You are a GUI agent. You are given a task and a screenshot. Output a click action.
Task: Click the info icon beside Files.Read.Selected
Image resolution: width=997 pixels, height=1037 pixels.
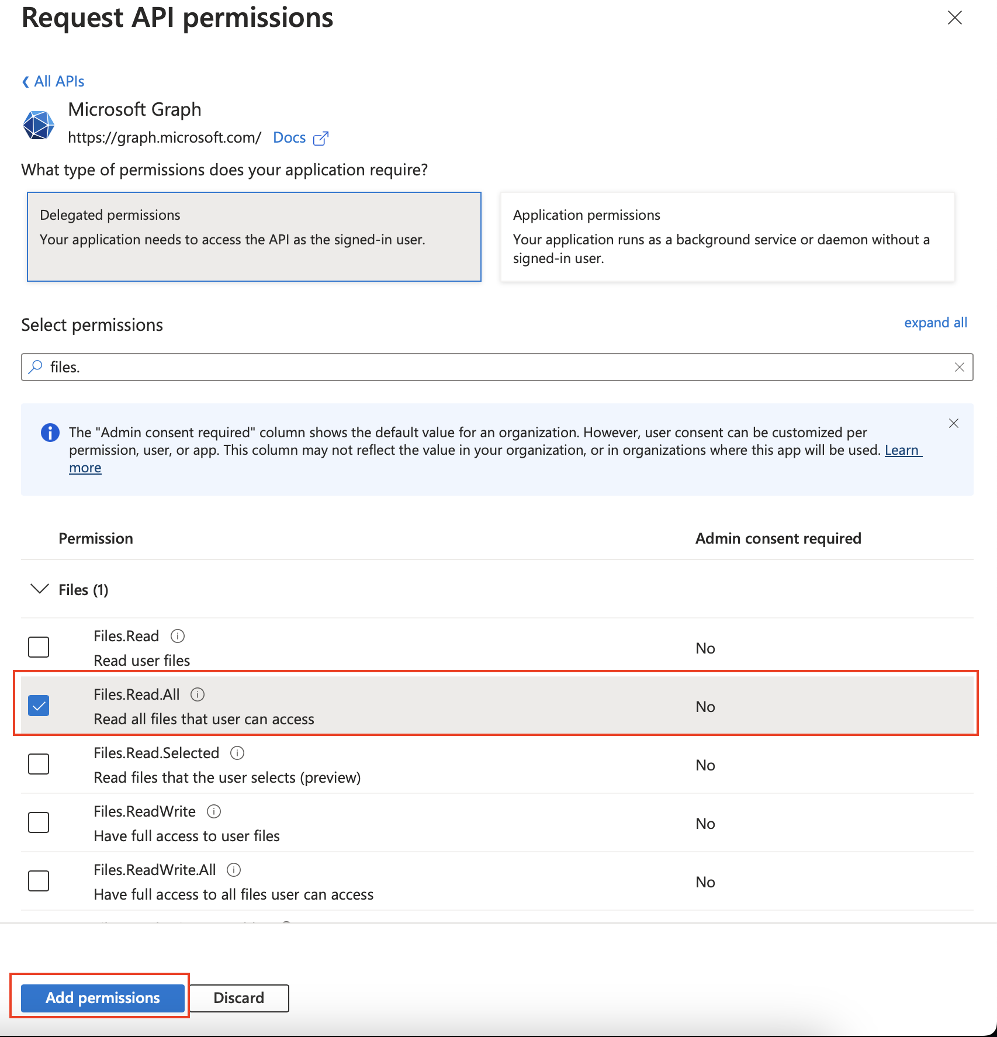[237, 752]
